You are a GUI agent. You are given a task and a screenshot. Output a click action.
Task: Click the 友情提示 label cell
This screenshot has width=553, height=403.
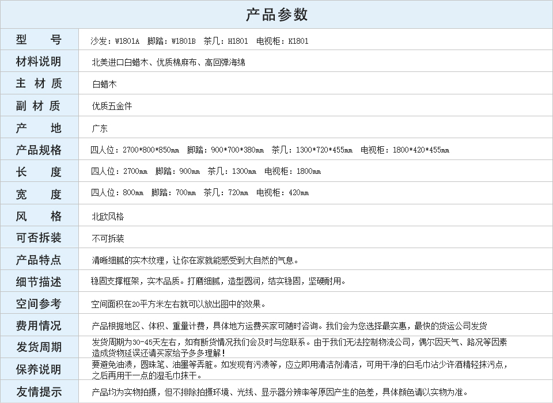click(39, 391)
